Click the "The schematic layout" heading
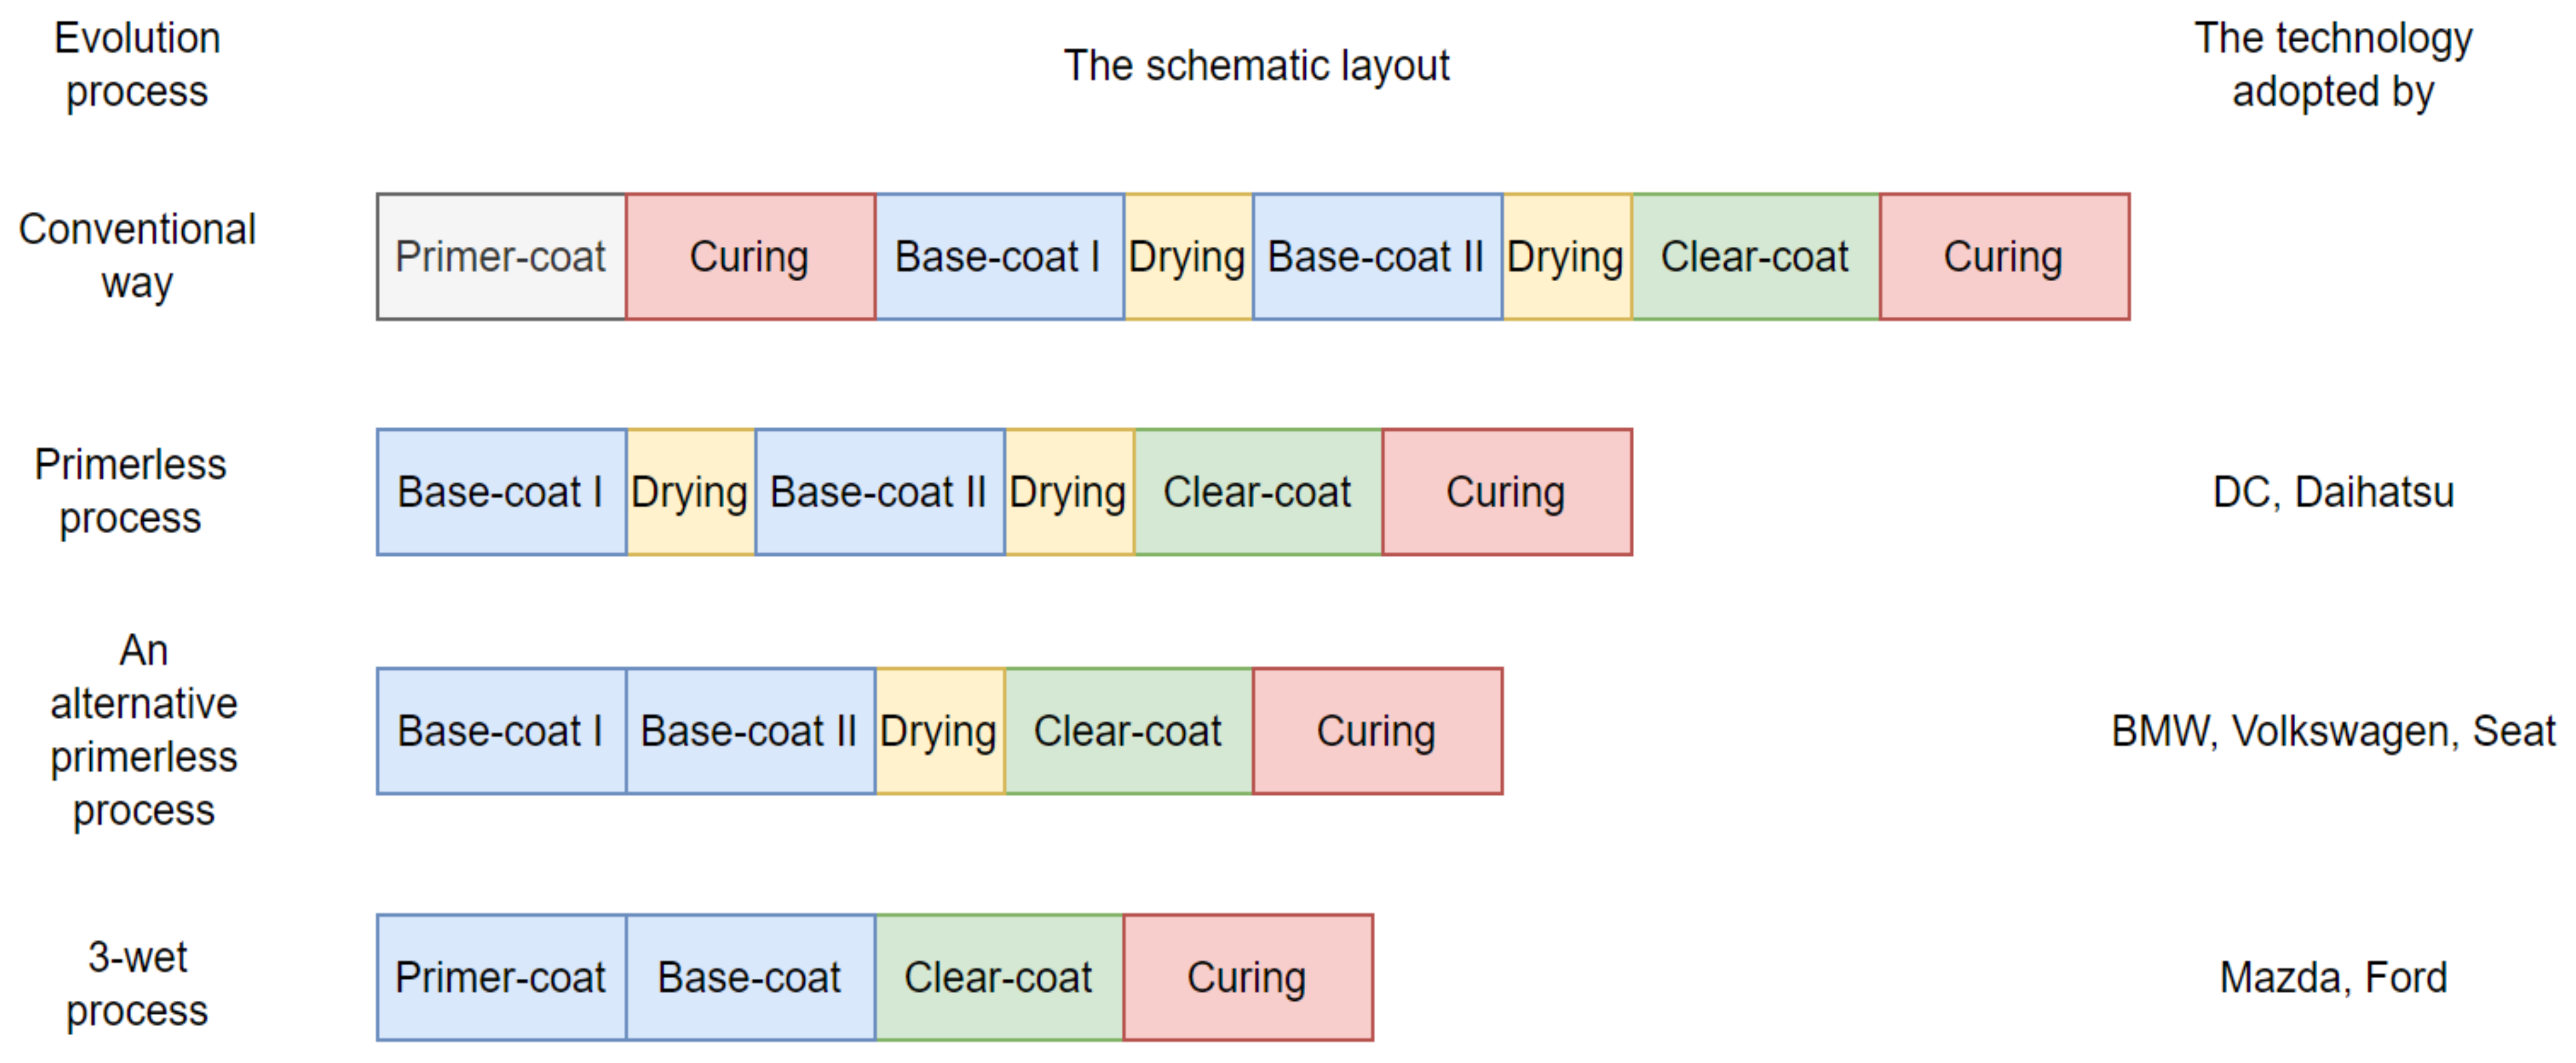2576x1063 pixels. 1256,66
